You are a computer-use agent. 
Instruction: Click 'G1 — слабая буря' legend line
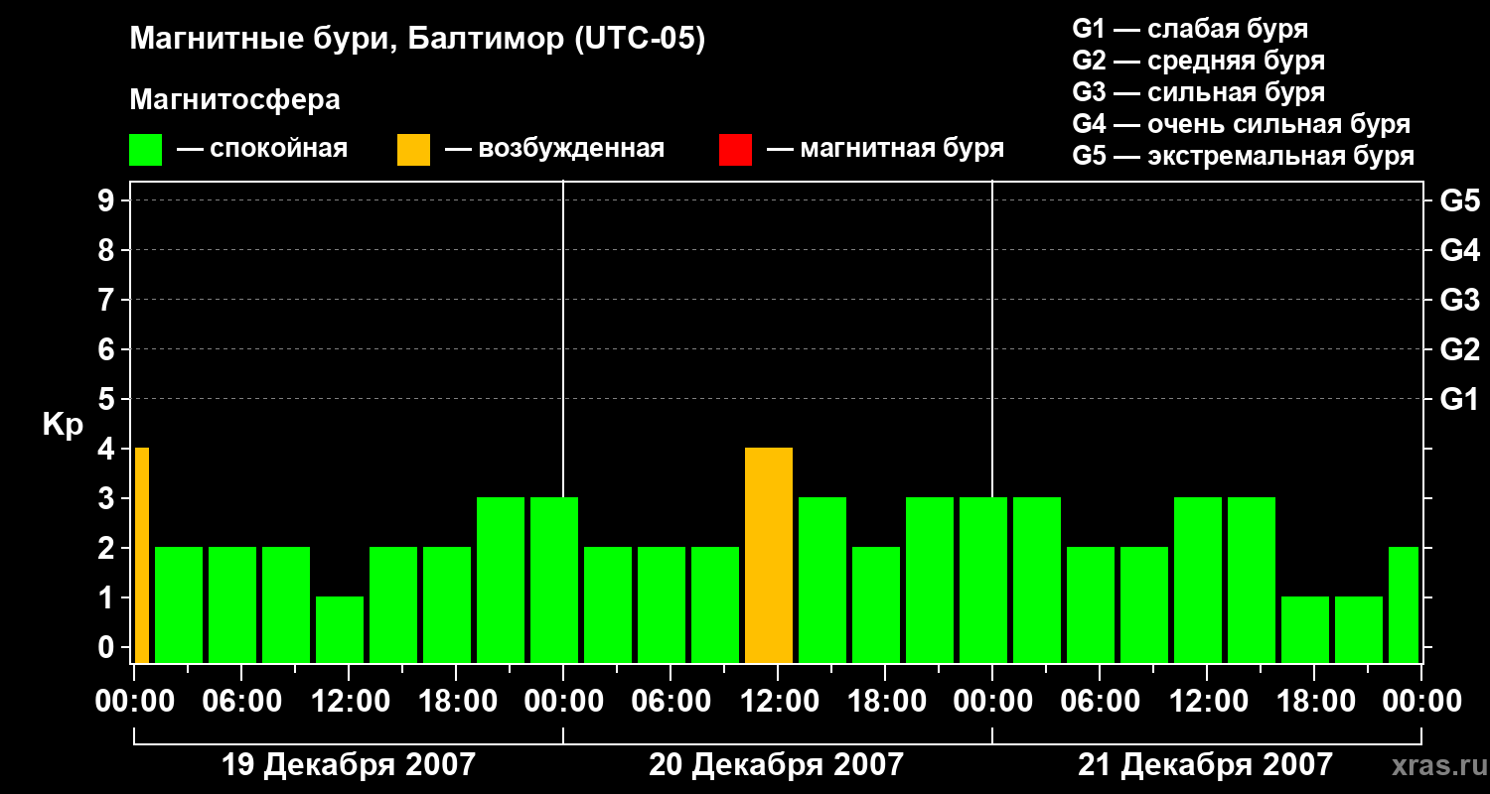1190,29
